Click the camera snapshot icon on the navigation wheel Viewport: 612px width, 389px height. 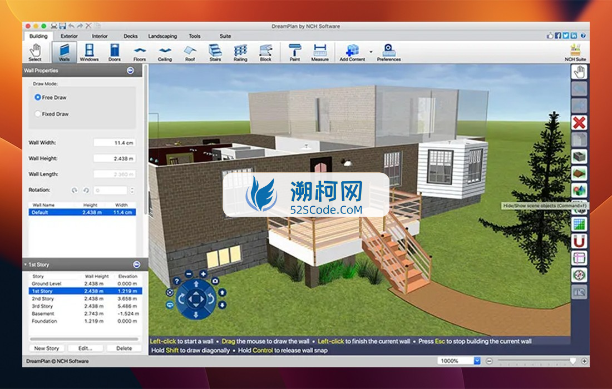click(215, 281)
